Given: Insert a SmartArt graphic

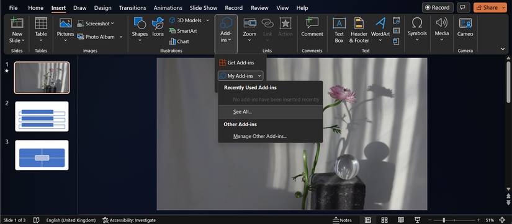Looking at the screenshot, I should tap(183, 31).
